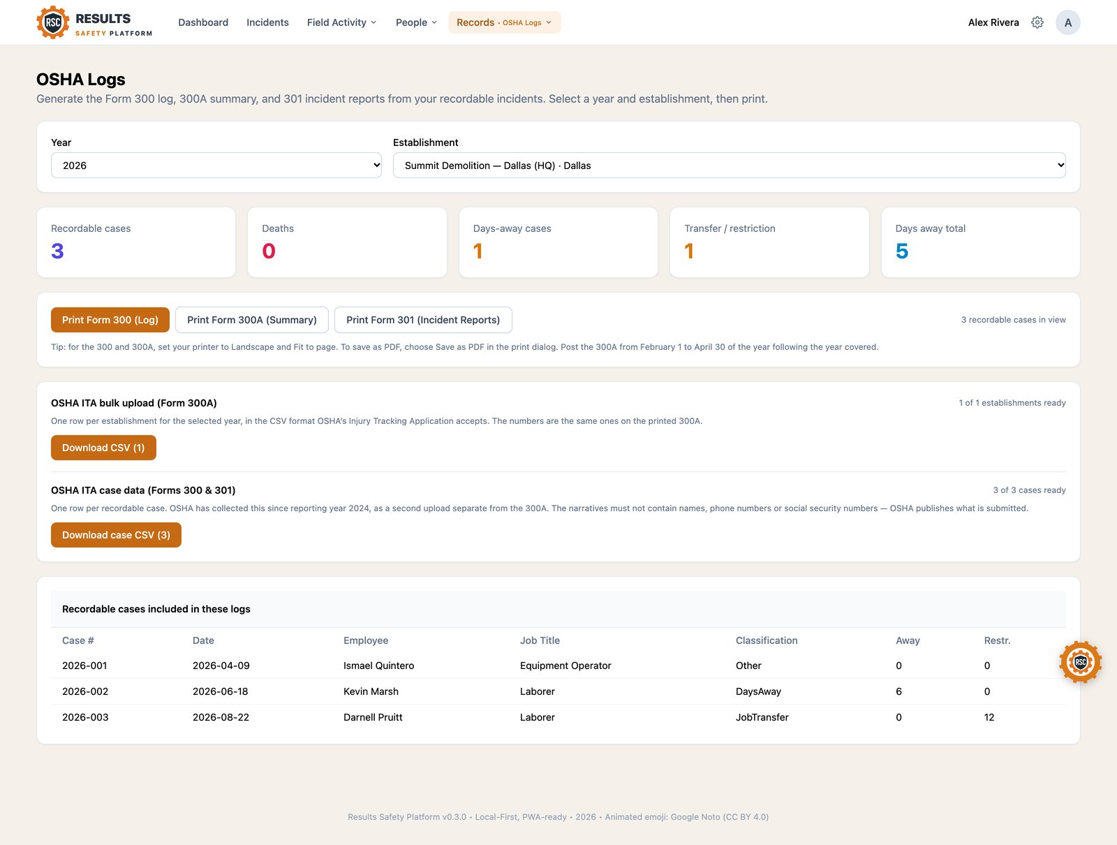Click date 2026-08-22
Screen dimensions: 1117x845
(221, 717)
